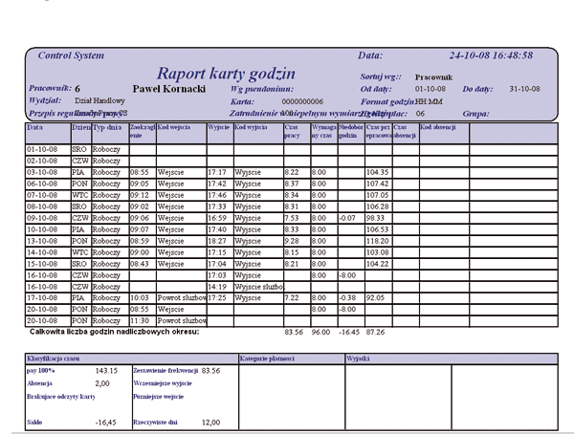
Task: Click total shortage -16.45
Action: (x=349, y=333)
